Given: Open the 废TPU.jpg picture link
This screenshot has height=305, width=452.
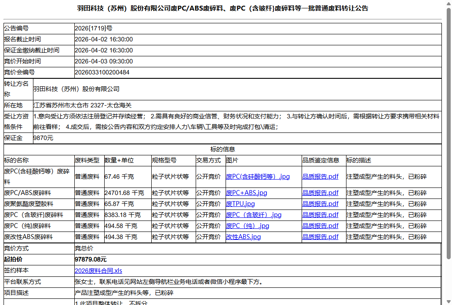Looking at the screenshot, I should tap(239, 204).
